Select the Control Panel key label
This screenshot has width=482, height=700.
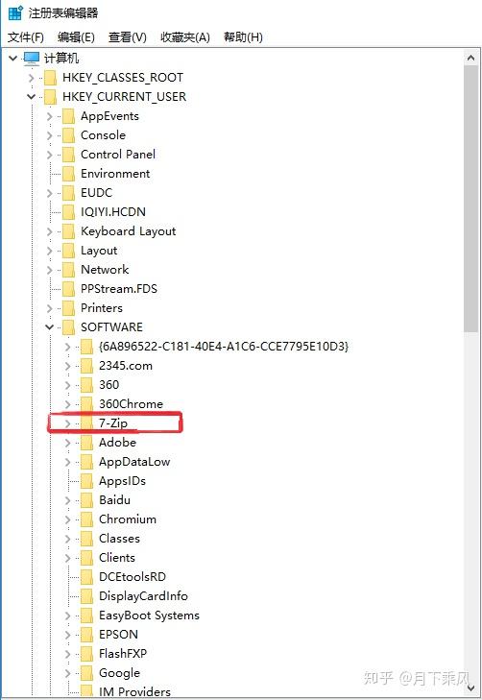click(x=118, y=155)
